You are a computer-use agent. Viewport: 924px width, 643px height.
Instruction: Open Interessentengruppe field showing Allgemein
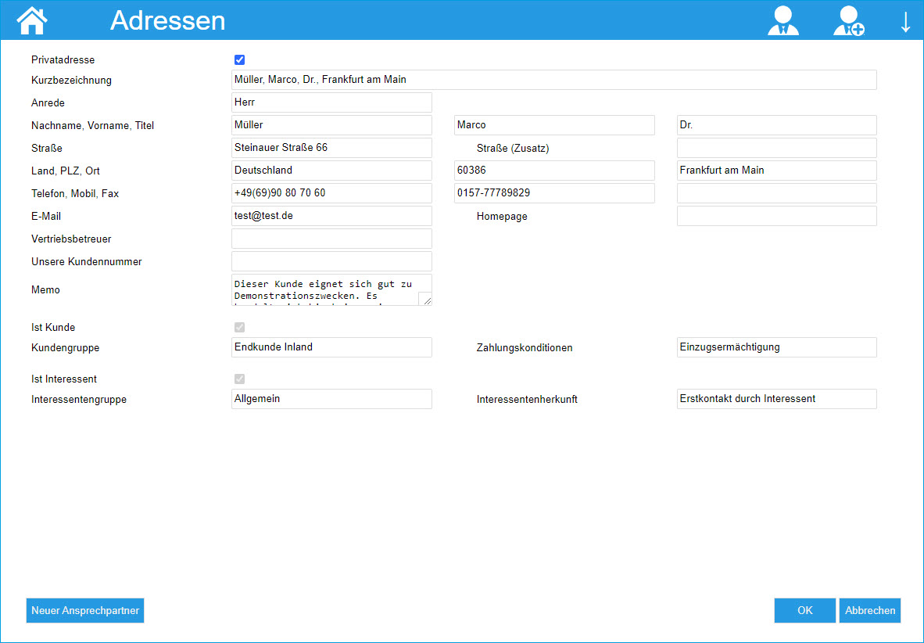coord(331,399)
